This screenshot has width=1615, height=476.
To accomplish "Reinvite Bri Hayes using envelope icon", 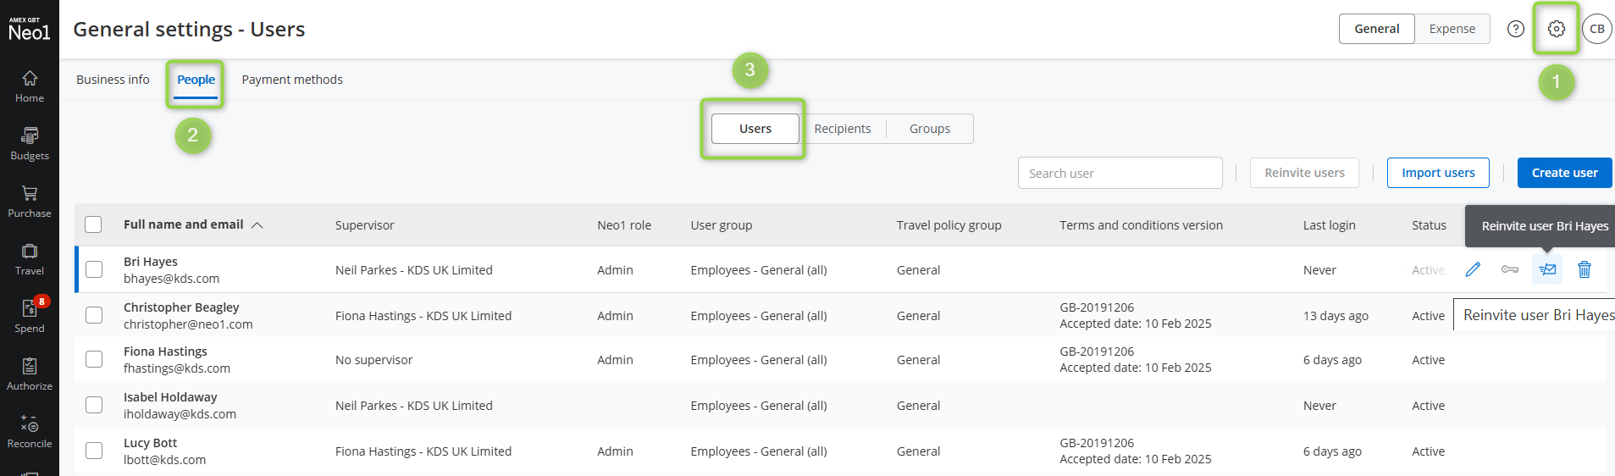I will click(1547, 269).
